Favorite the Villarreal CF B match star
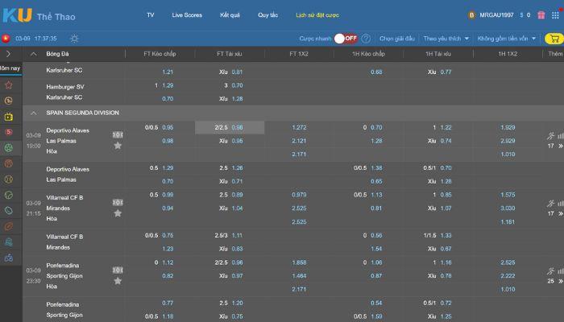Viewport: 564px width, 322px height. coord(118,213)
